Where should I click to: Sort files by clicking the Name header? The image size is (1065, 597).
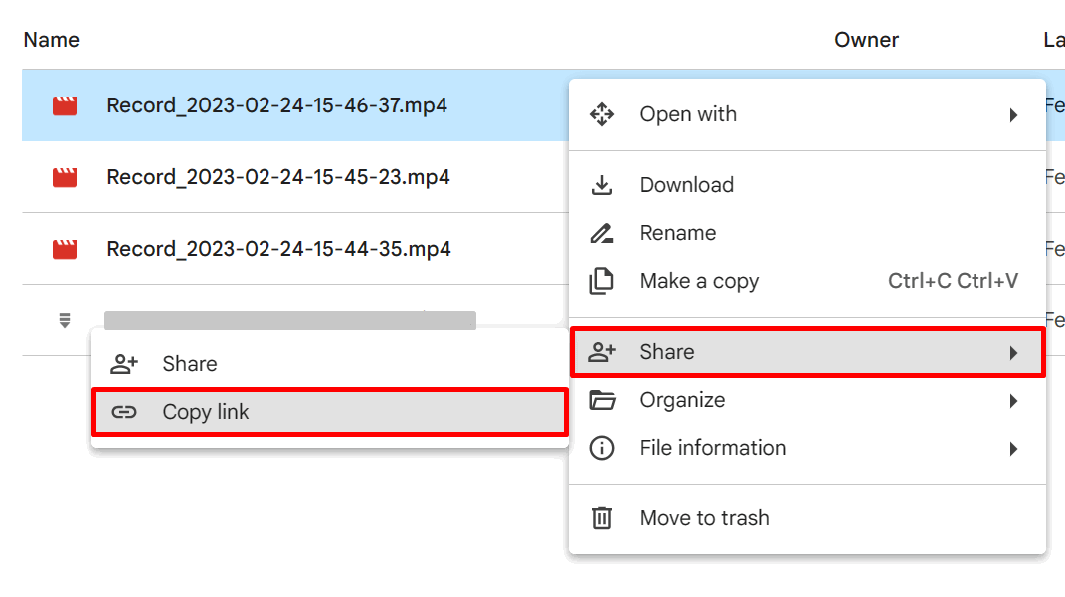pyautogui.click(x=51, y=39)
